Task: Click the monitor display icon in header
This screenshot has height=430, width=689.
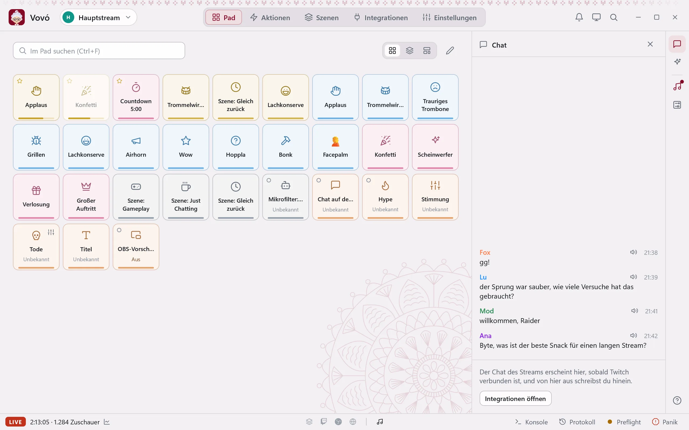Action: (596, 17)
